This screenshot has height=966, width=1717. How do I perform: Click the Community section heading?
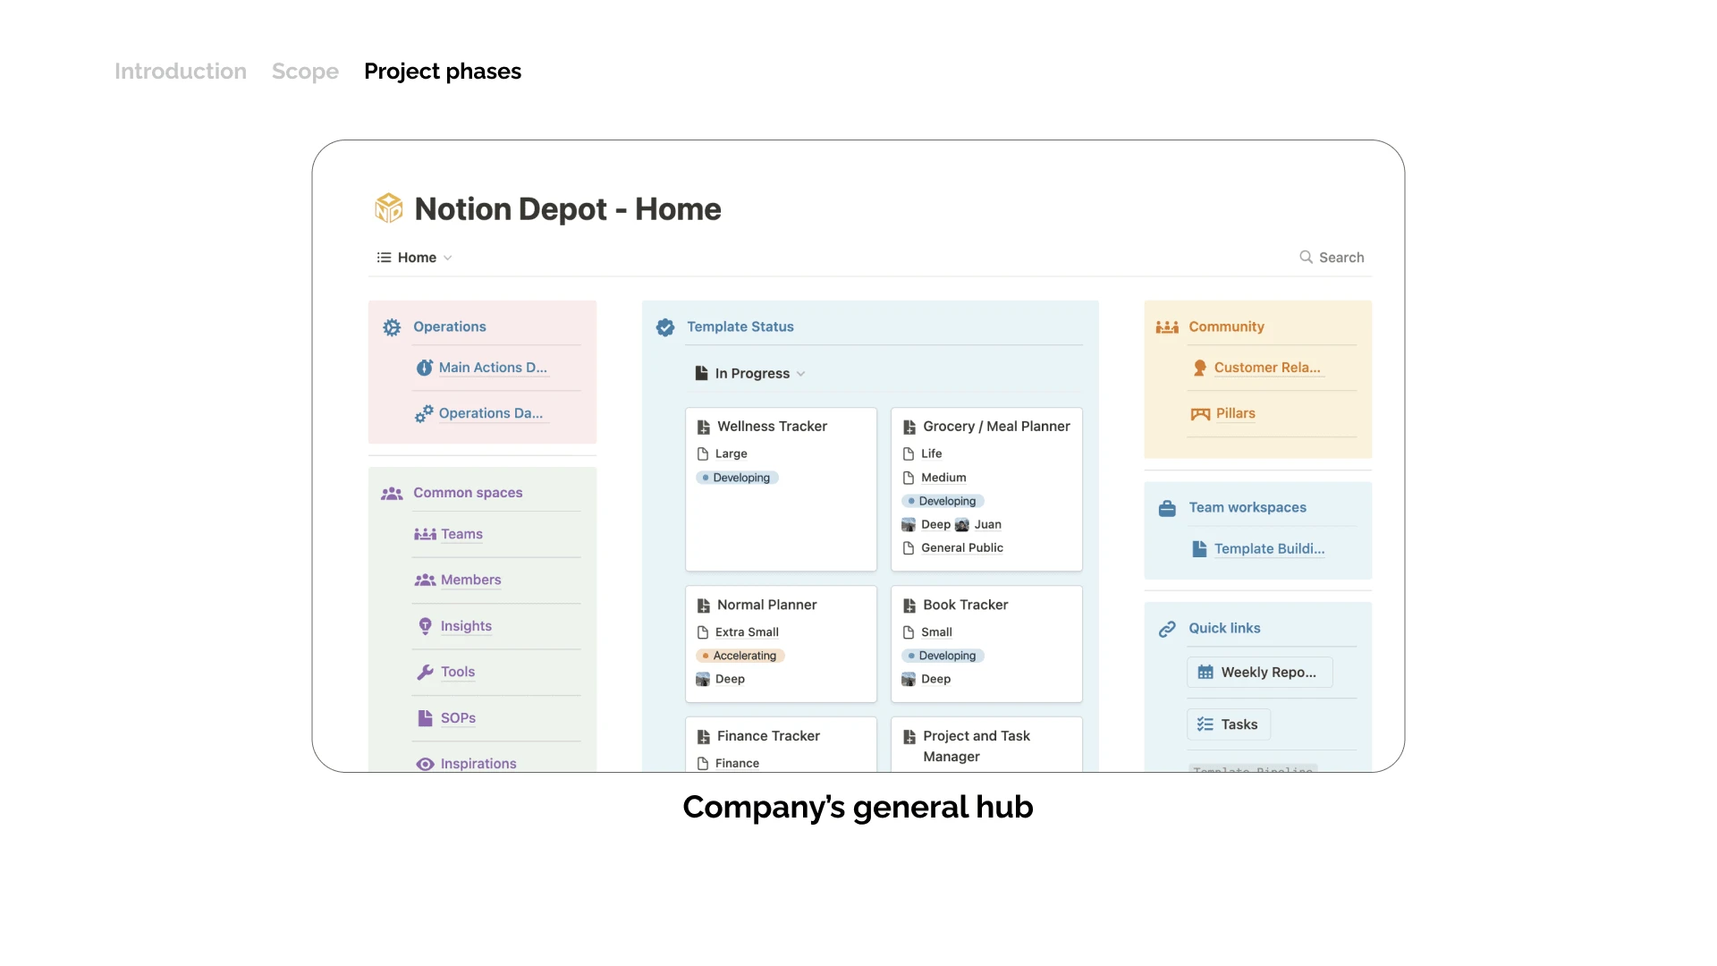point(1226,327)
